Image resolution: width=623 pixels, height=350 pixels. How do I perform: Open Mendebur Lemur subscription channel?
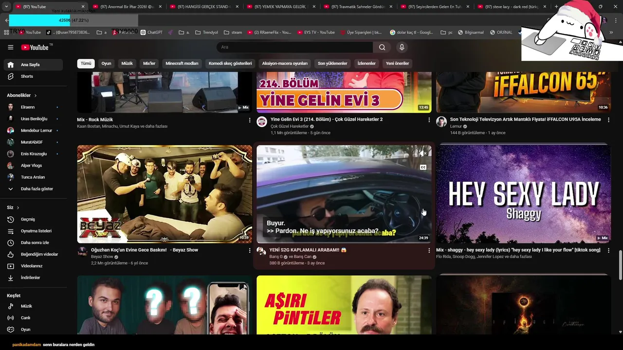pyautogui.click(x=33, y=130)
